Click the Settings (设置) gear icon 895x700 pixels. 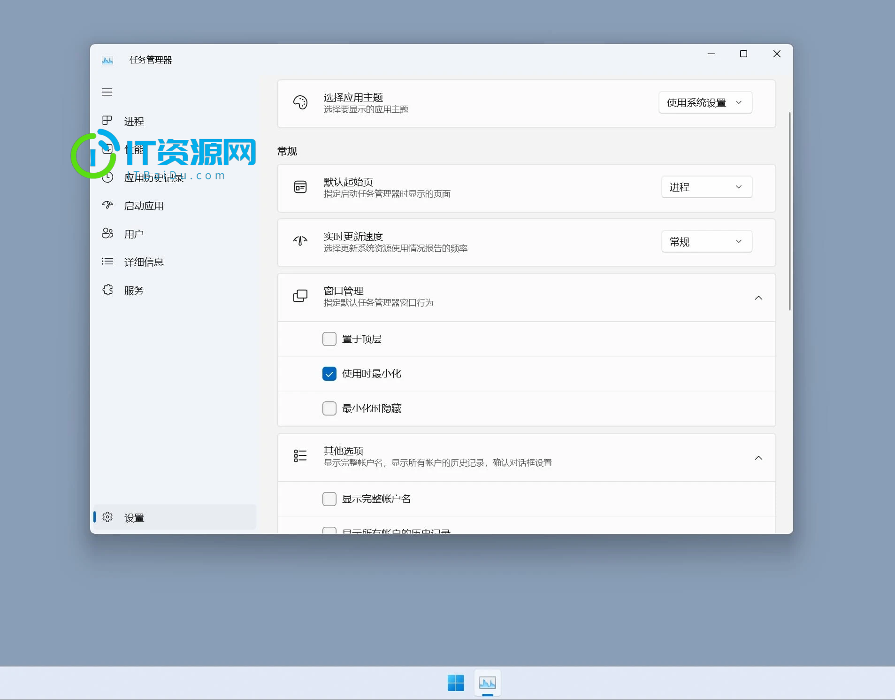(107, 517)
